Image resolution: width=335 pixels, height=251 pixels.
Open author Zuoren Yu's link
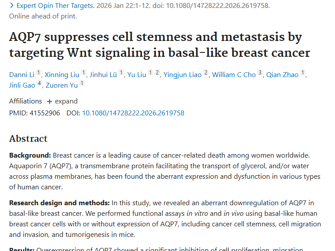point(62,85)
